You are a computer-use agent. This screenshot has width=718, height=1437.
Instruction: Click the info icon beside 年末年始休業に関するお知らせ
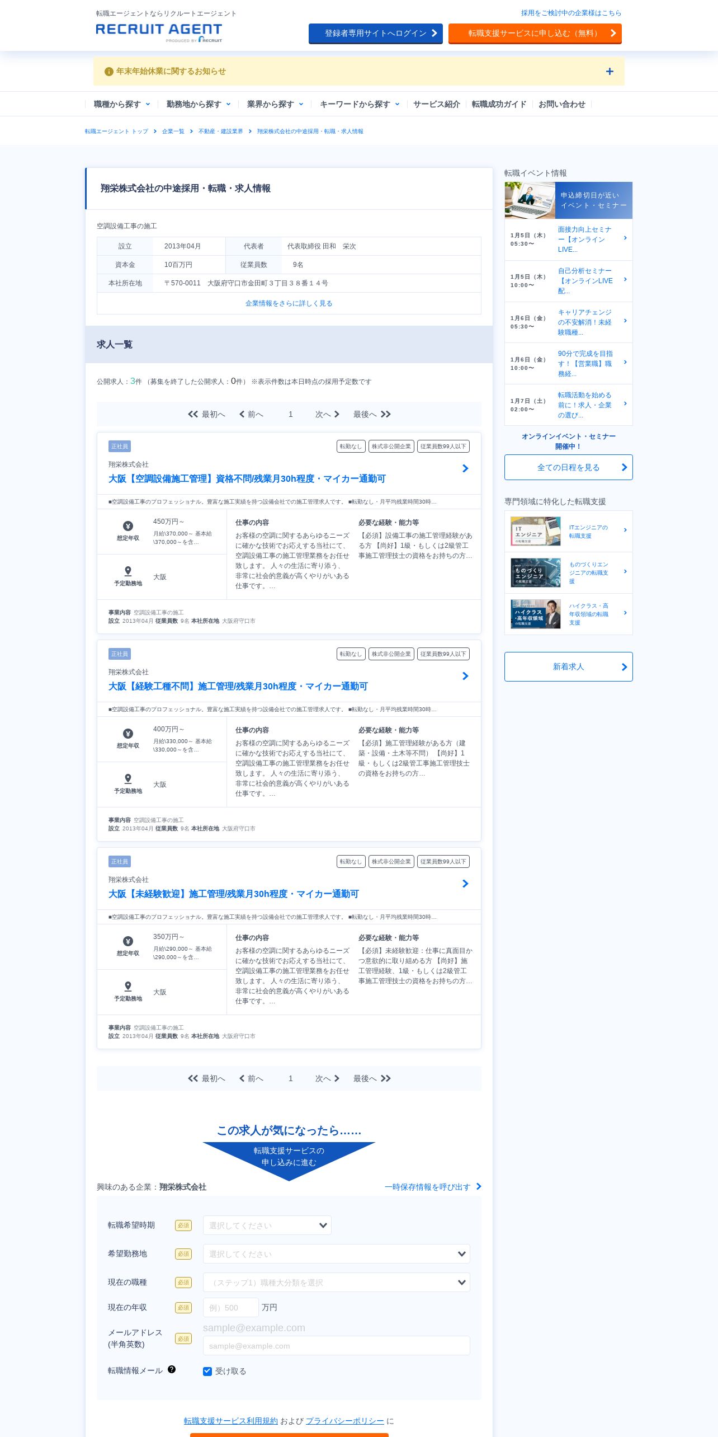[x=109, y=72]
